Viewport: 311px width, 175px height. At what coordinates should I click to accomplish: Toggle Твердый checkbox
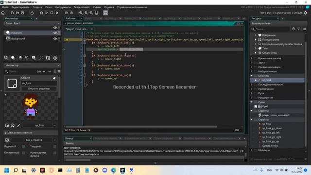tap(55, 147)
